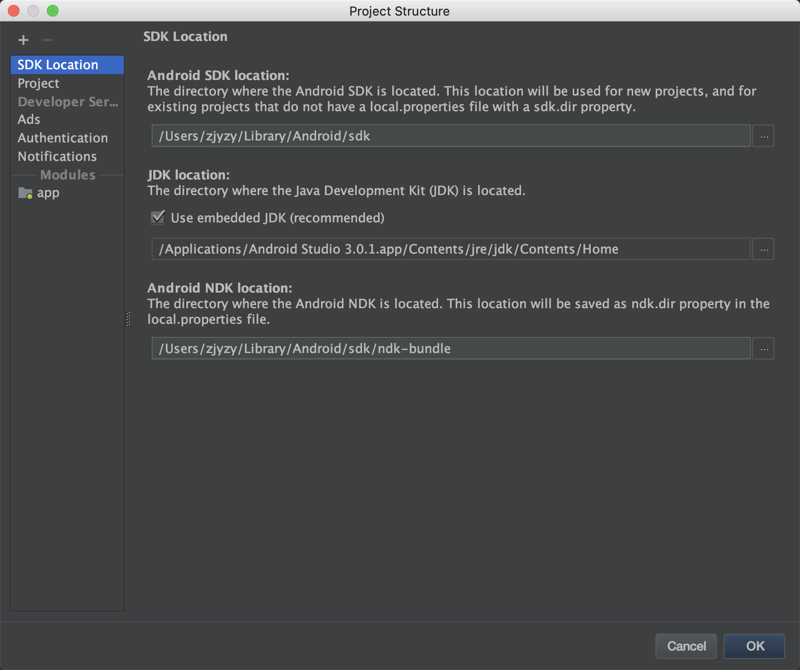Select SDK Location in sidebar
Image resolution: width=800 pixels, height=670 pixels.
(67, 65)
